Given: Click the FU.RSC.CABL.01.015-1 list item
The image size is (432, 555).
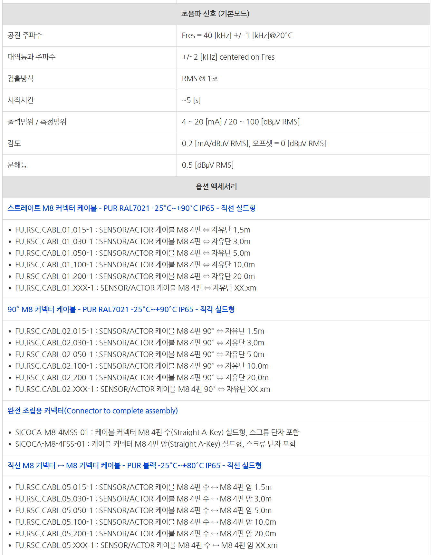Looking at the screenshot, I should [132, 230].
